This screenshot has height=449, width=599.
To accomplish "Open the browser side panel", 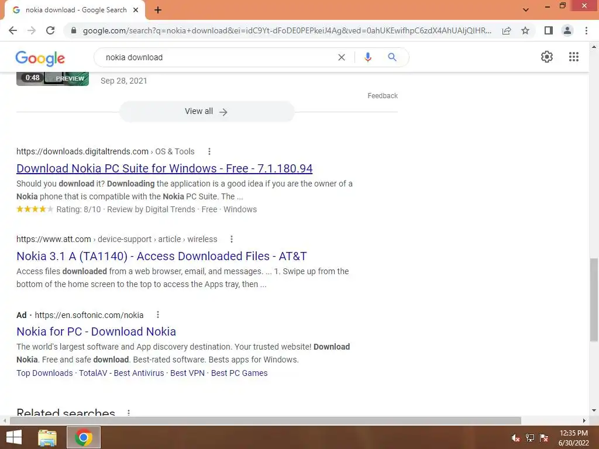I will tap(549, 30).
